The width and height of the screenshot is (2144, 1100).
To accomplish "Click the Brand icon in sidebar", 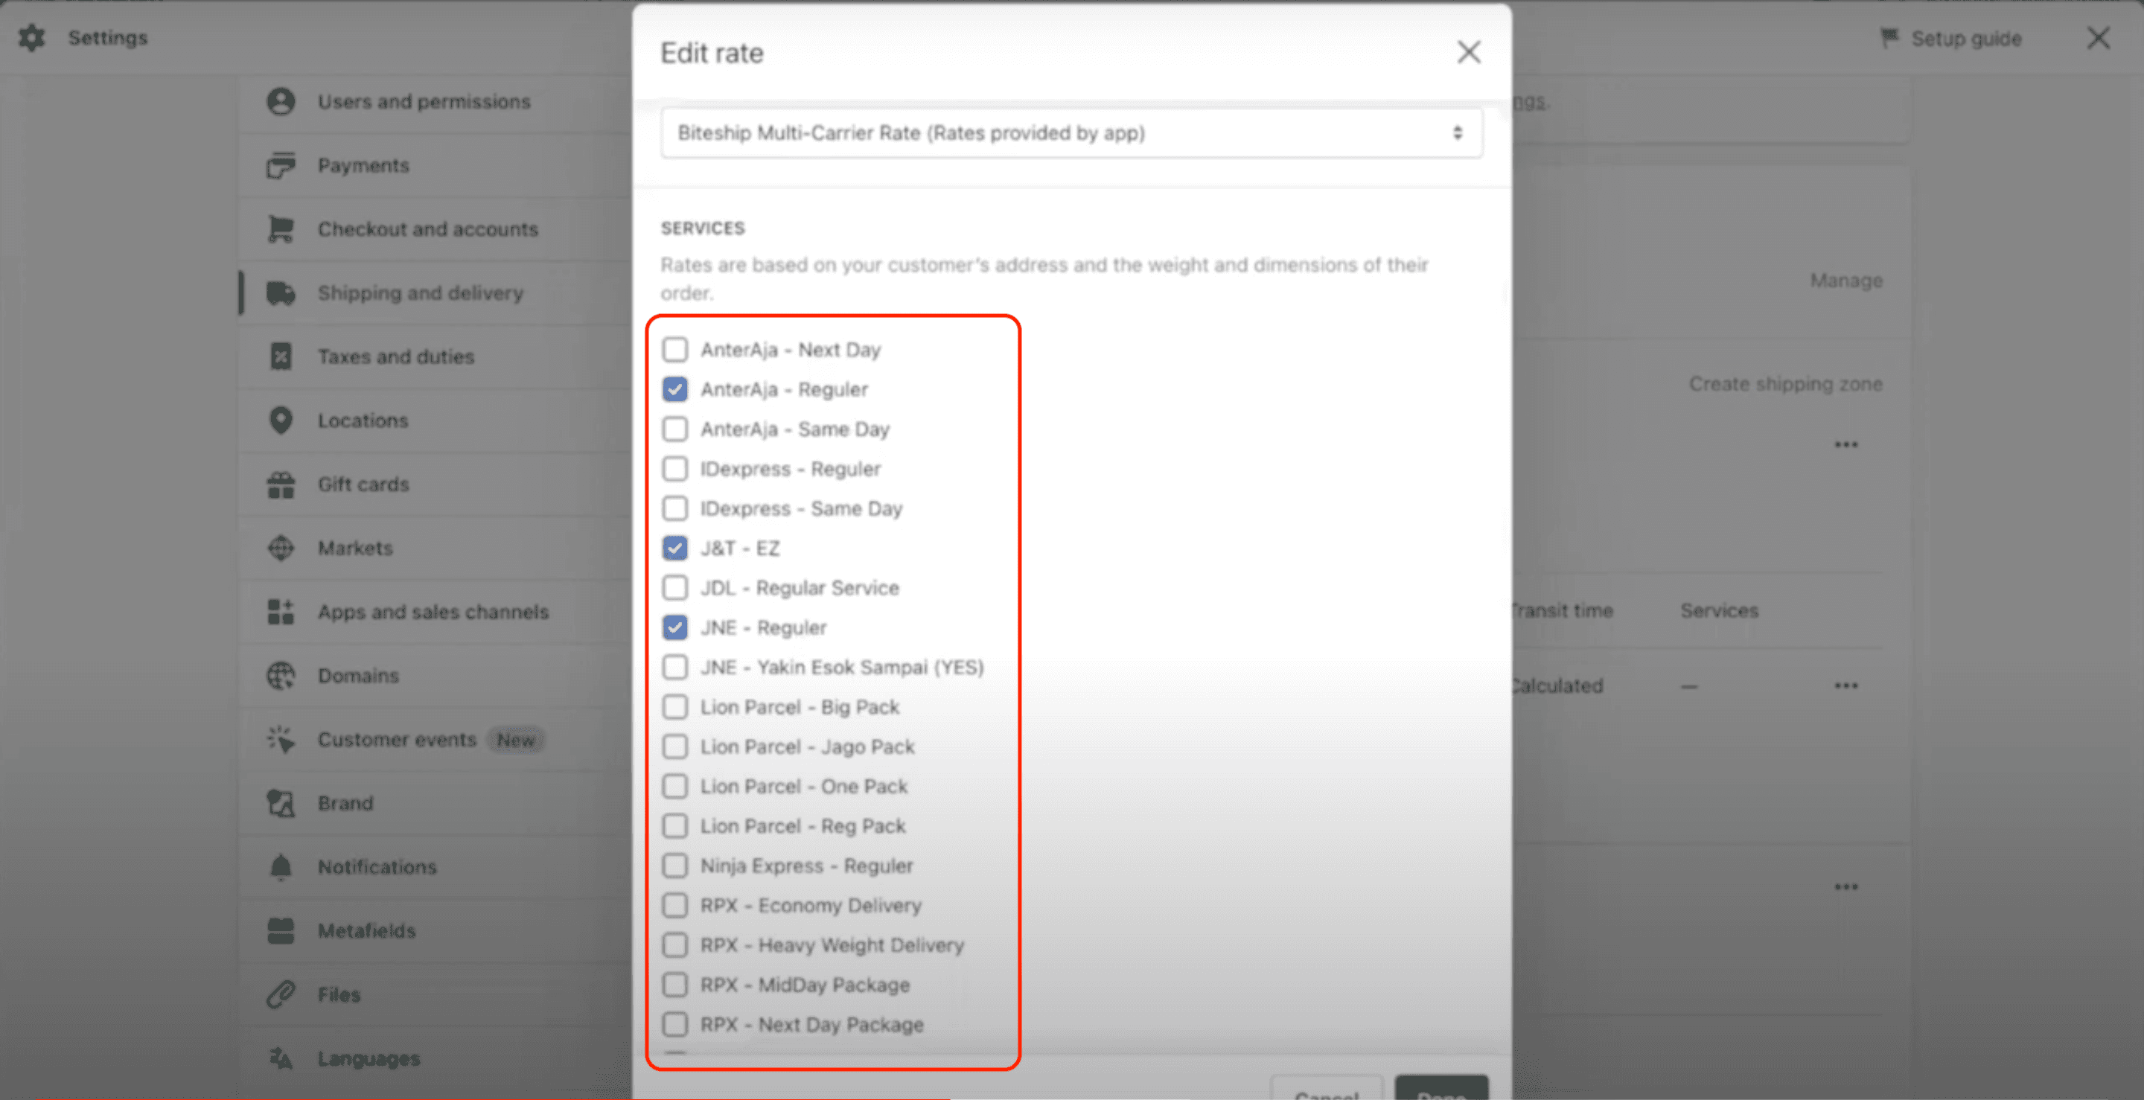I will (x=281, y=803).
